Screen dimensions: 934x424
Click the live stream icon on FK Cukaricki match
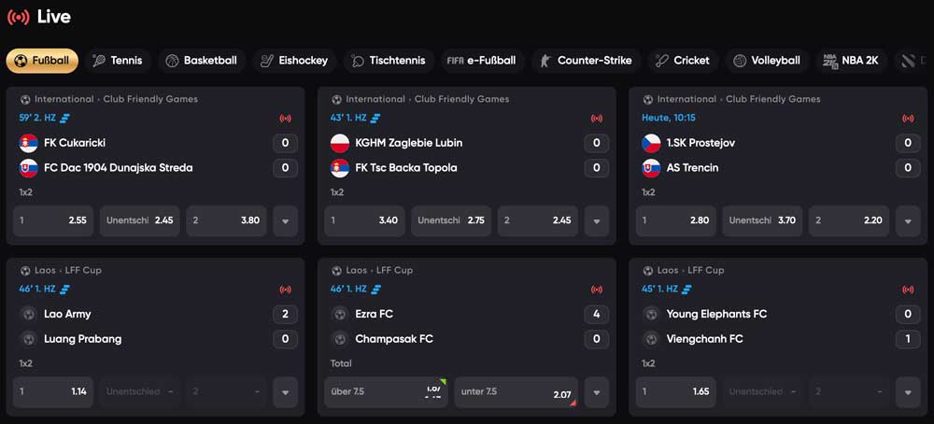(x=285, y=119)
